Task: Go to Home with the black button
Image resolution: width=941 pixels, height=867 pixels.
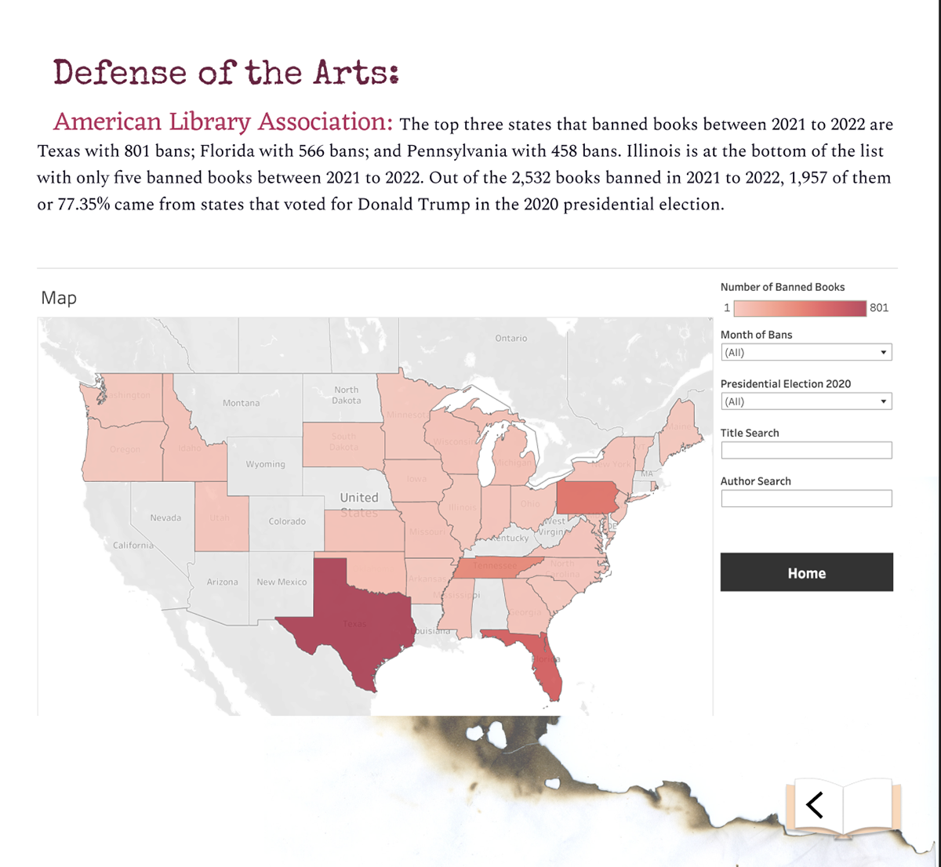Action: [806, 572]
